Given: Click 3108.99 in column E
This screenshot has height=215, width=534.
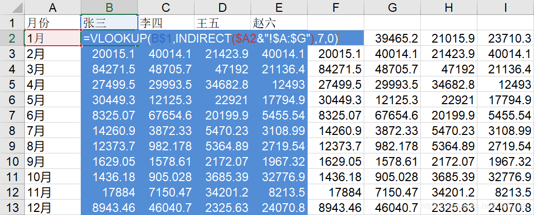Looking at the screenshot, I should pyautogui.click(x=279, y=130).
